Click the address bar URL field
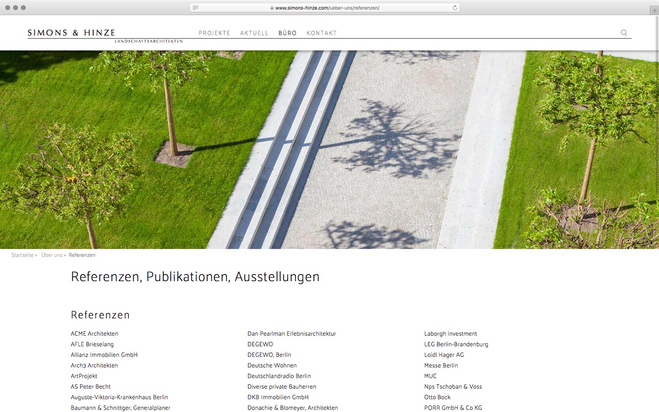 (325, 8)
